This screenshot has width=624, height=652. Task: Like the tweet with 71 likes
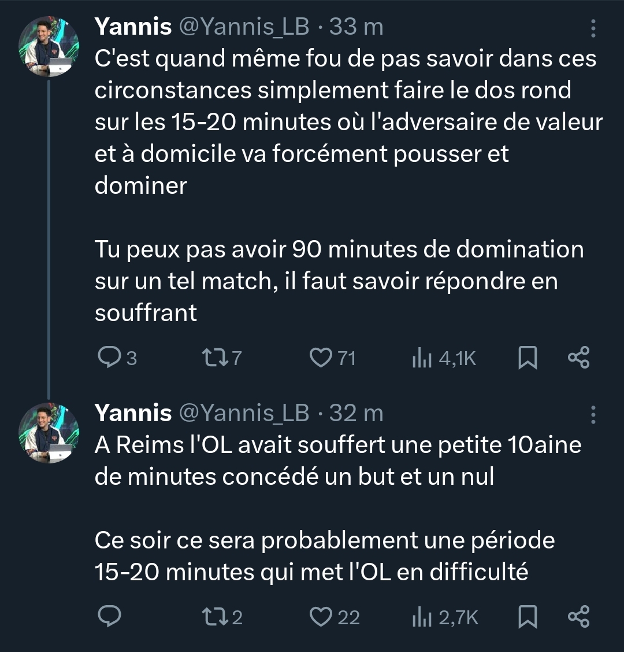[320, 358]
